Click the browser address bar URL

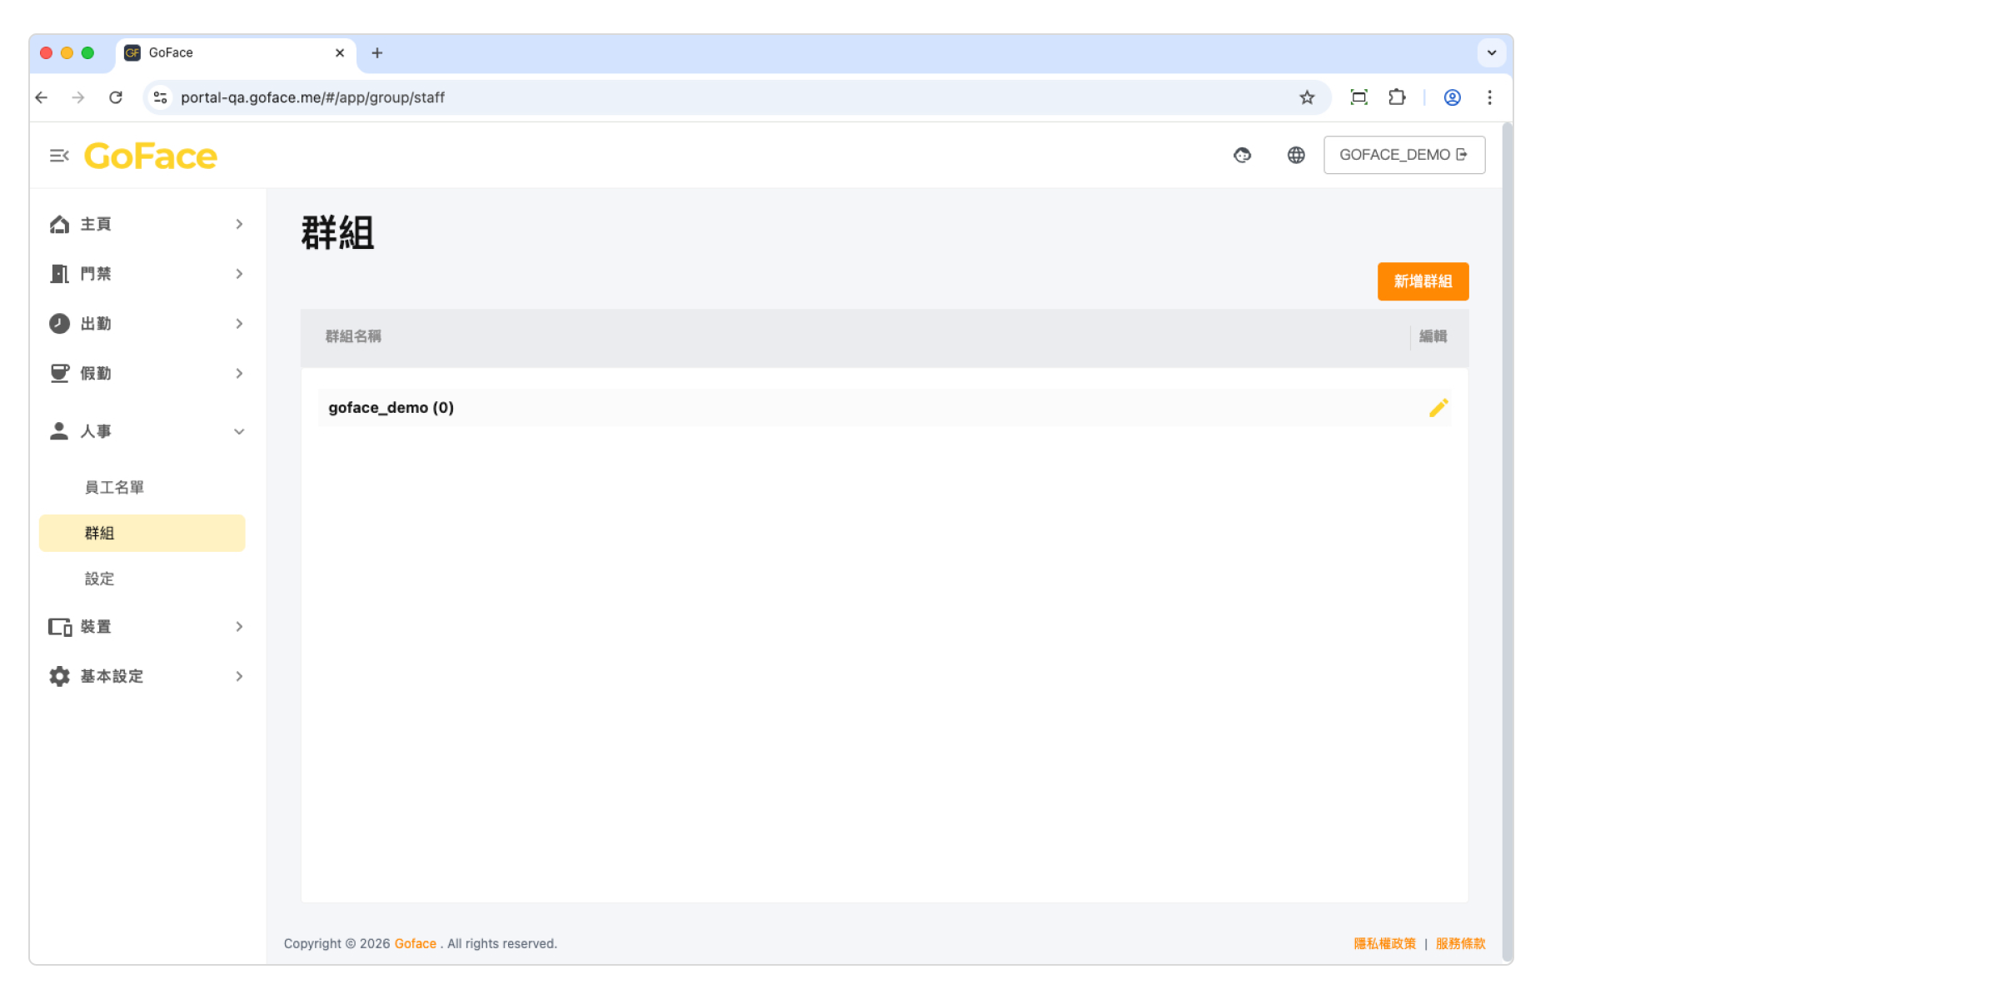[312, 97]
